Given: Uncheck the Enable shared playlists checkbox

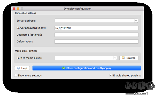Looking at the screenshot, I should click(x=111, y=75).
